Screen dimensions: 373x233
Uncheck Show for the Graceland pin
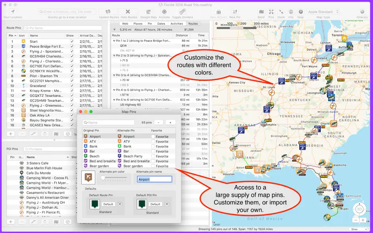point(72,86)
